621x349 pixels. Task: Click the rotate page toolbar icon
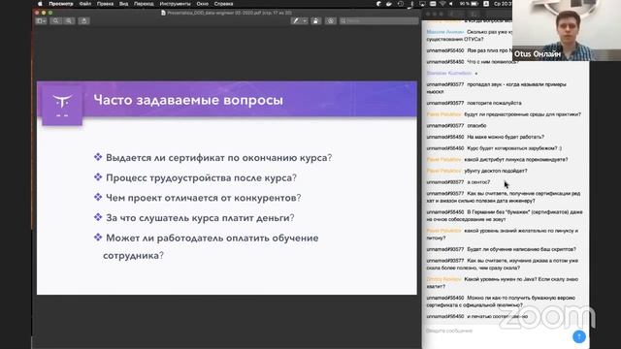click(315, 20)
